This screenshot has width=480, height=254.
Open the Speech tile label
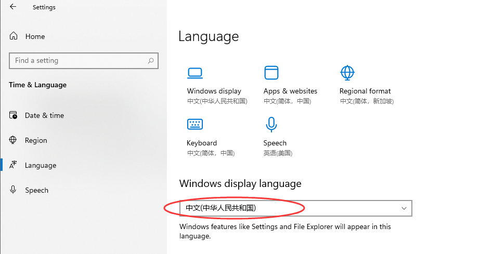275,143
